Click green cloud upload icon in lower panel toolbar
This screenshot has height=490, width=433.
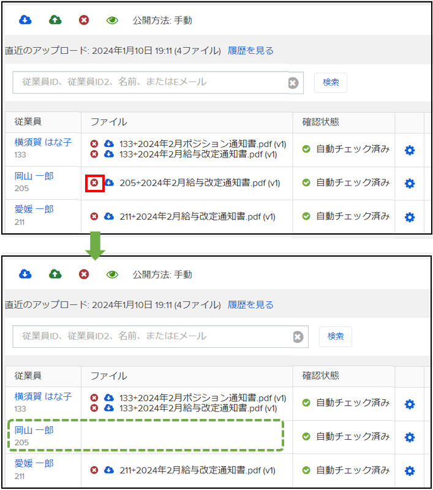click(55, 274)
